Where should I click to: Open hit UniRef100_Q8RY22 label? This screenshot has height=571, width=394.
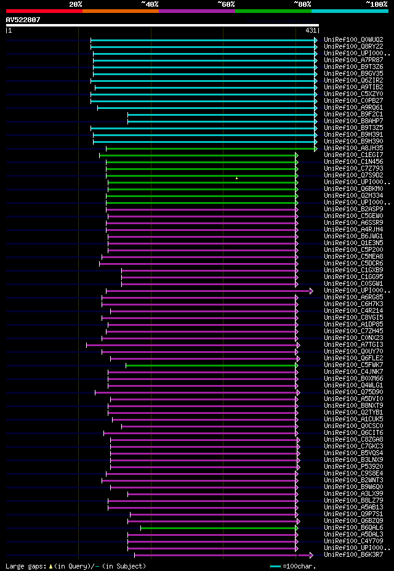pyautogui.click(x=353, y=47)
